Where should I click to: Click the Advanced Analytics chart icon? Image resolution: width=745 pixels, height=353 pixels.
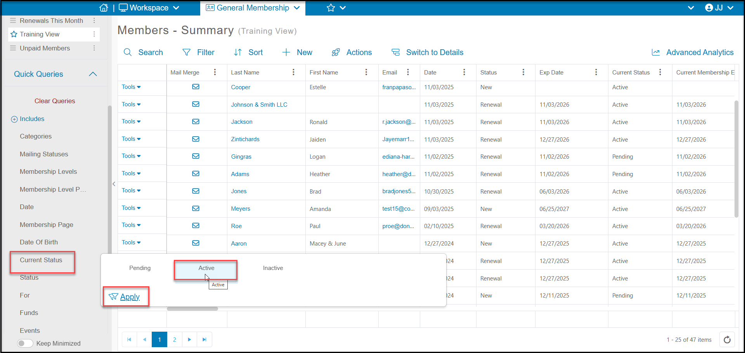click(656, 52)
